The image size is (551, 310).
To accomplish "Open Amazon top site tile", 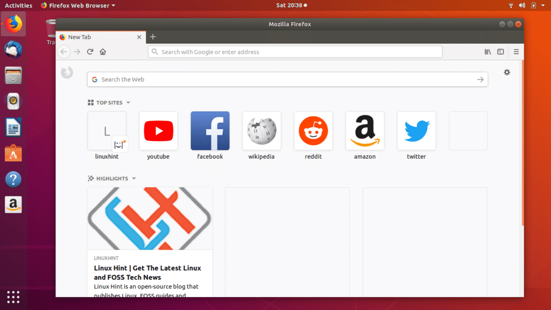I will click(x=365, y=131).
